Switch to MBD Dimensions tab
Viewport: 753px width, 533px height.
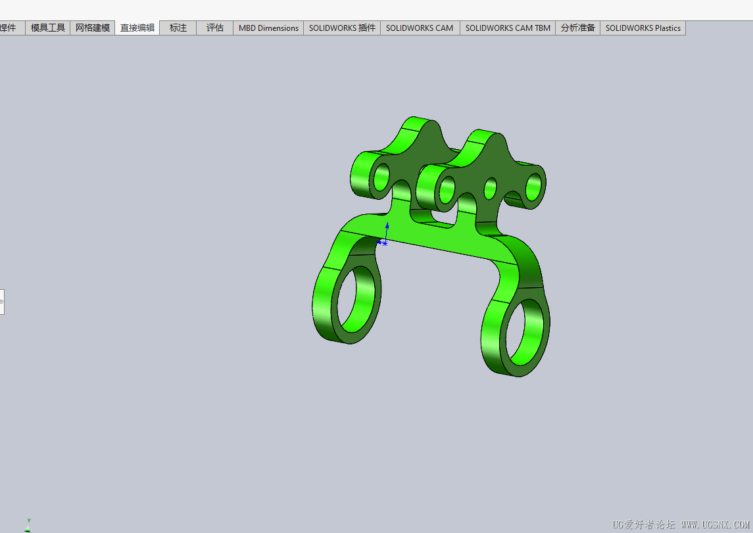[268, 28]
